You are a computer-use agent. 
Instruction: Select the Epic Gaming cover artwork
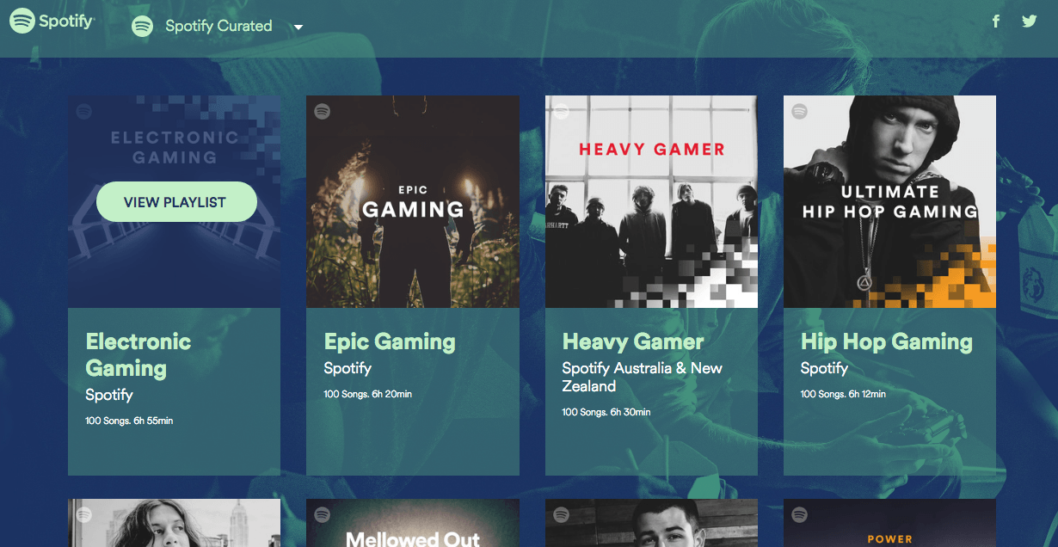(x=412, y=200)
